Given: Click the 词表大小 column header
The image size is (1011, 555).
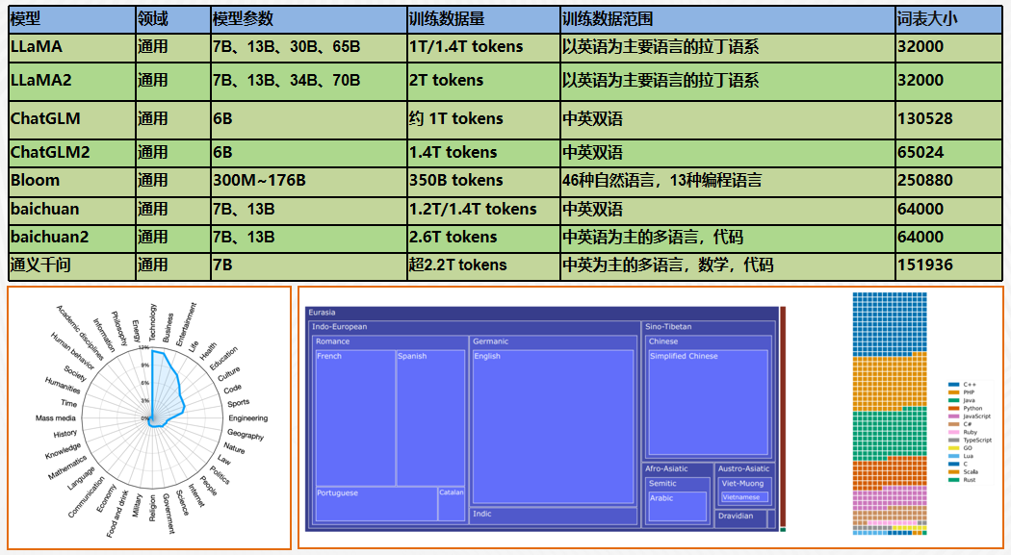Looking at the screenshot, I should [x=948, y=19].
